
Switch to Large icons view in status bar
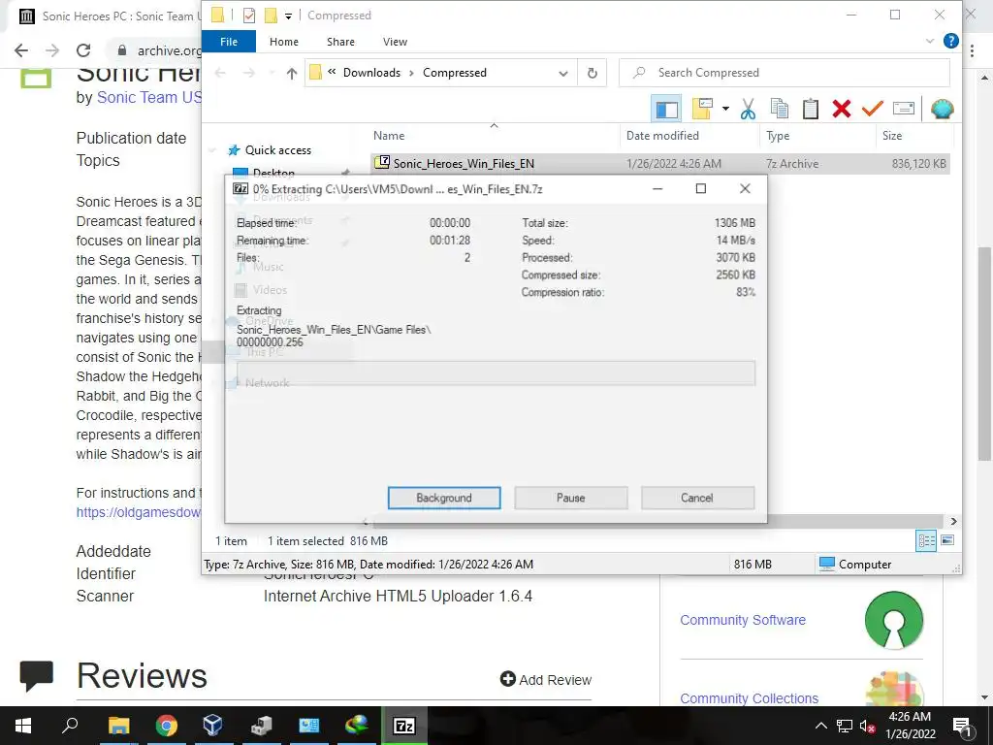[947, 540]
